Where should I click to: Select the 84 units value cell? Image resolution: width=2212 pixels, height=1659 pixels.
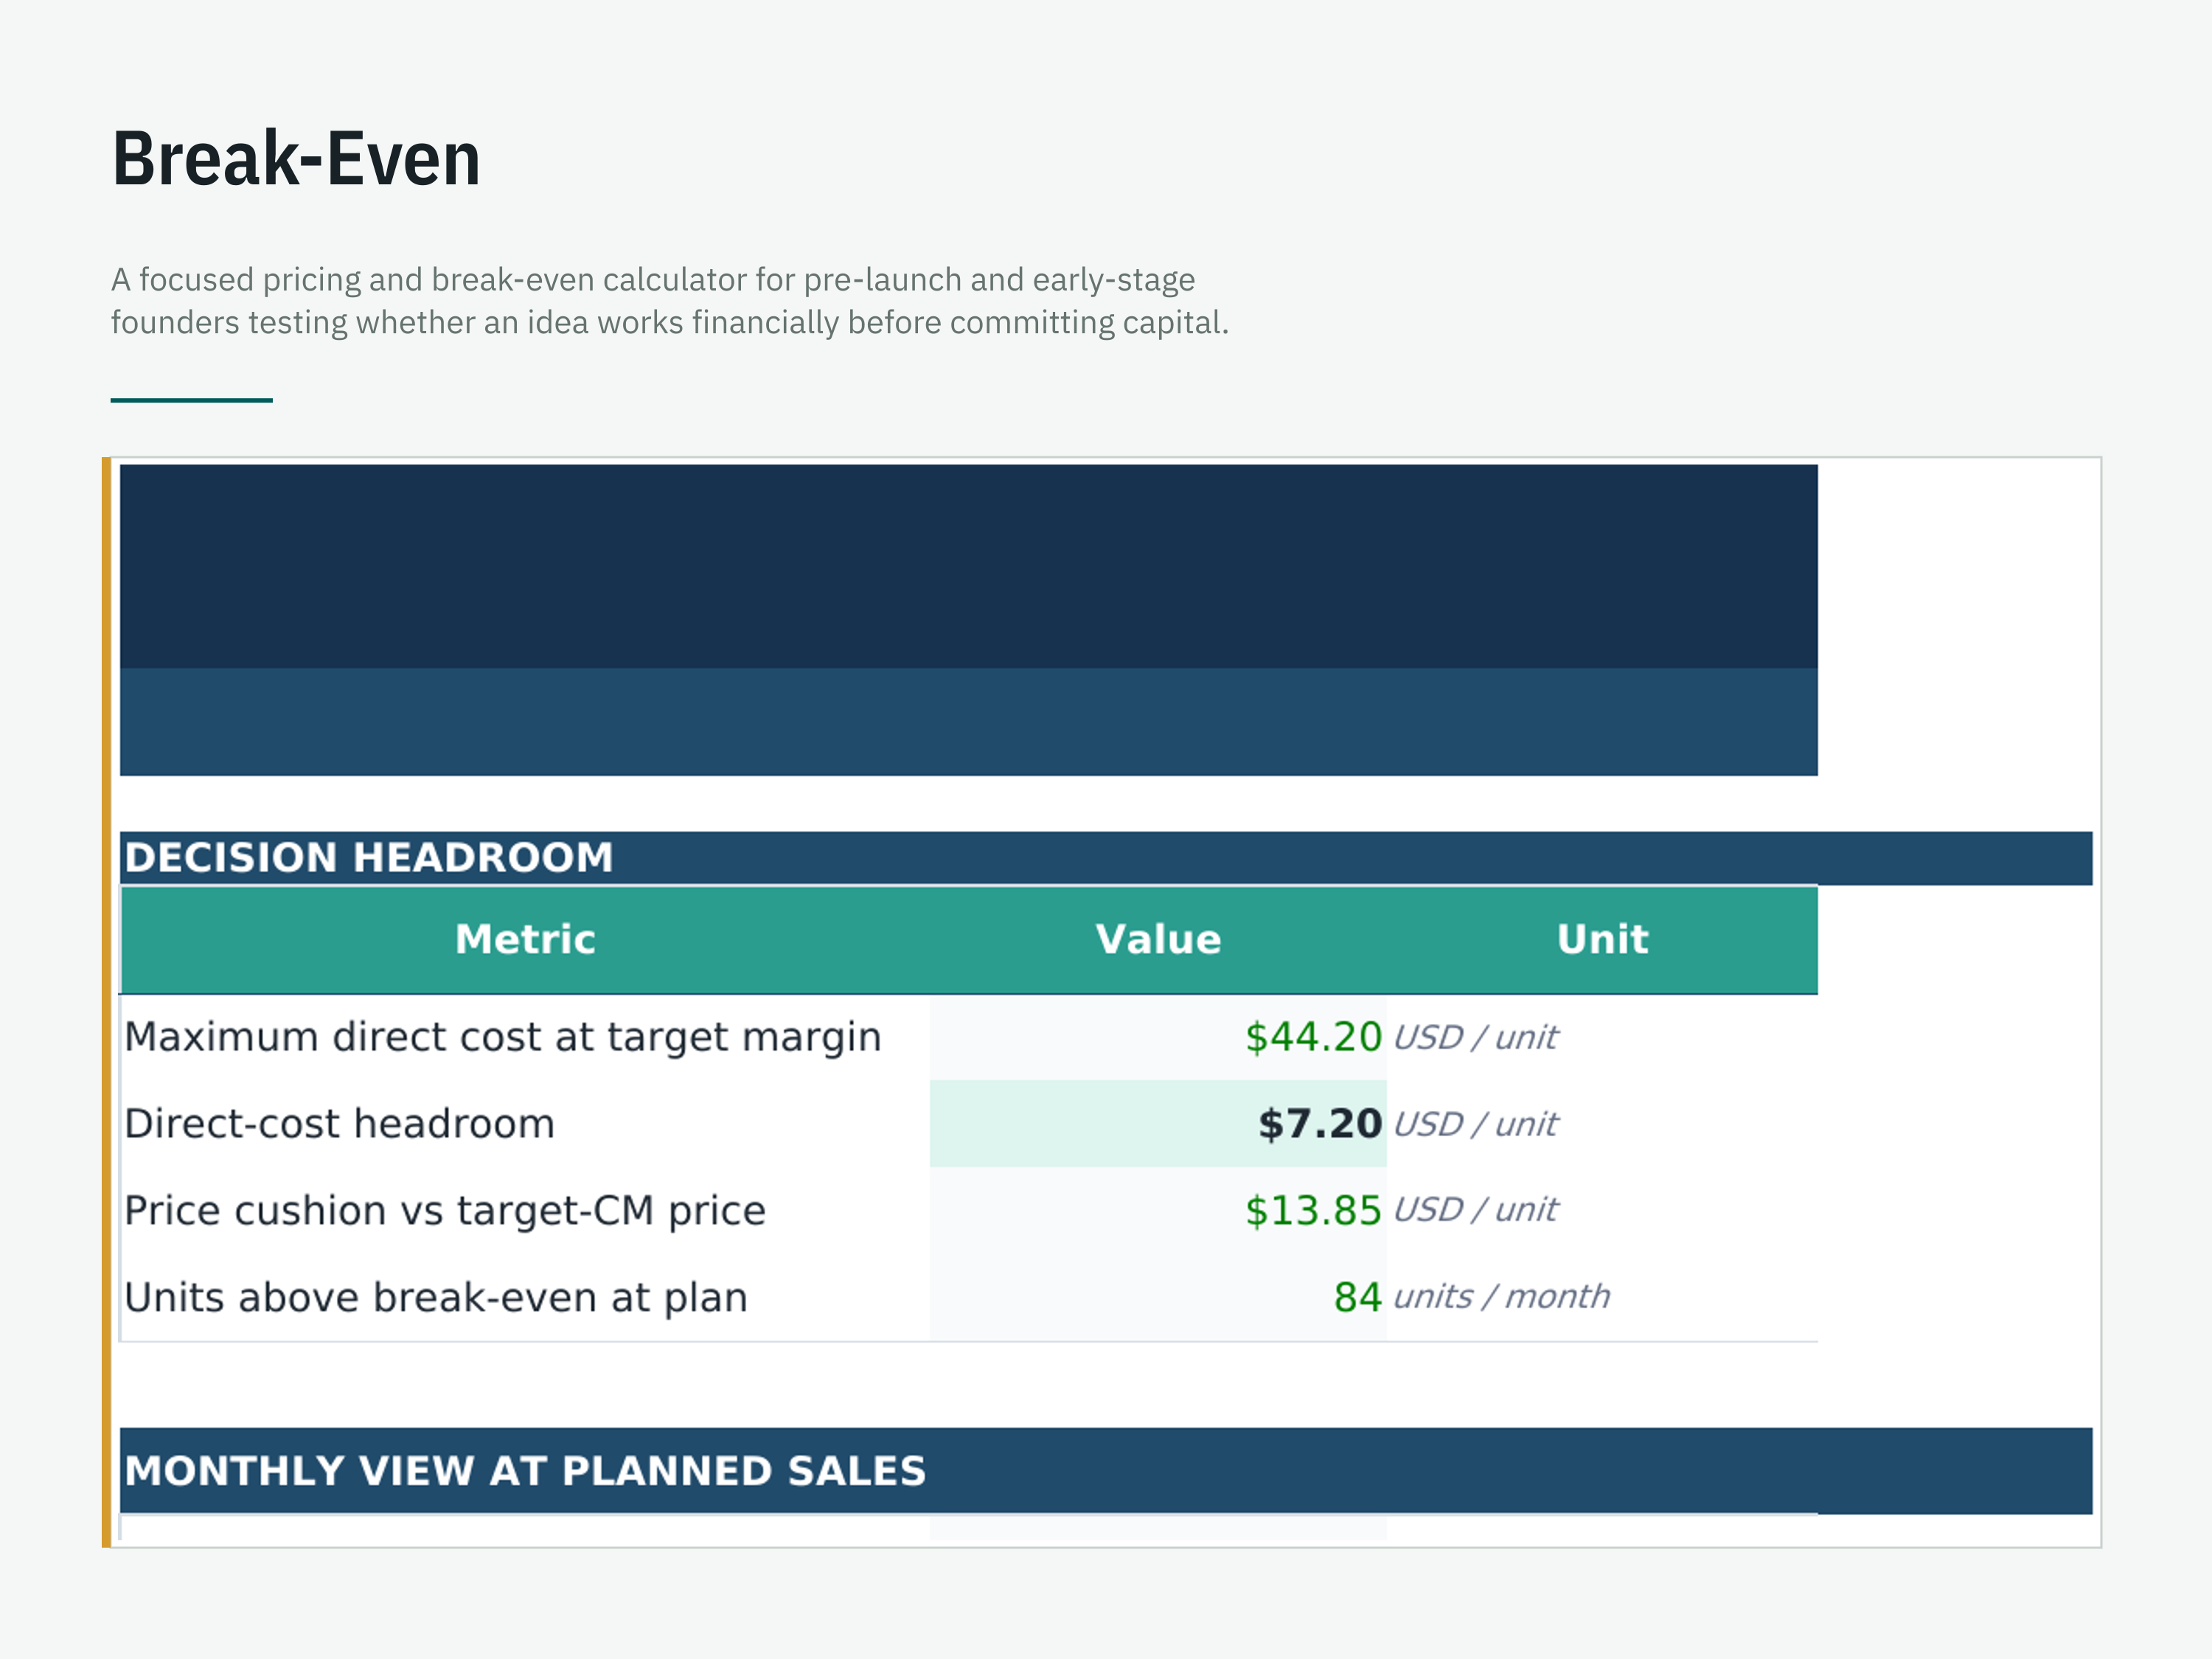[x=1158, y=1297]
